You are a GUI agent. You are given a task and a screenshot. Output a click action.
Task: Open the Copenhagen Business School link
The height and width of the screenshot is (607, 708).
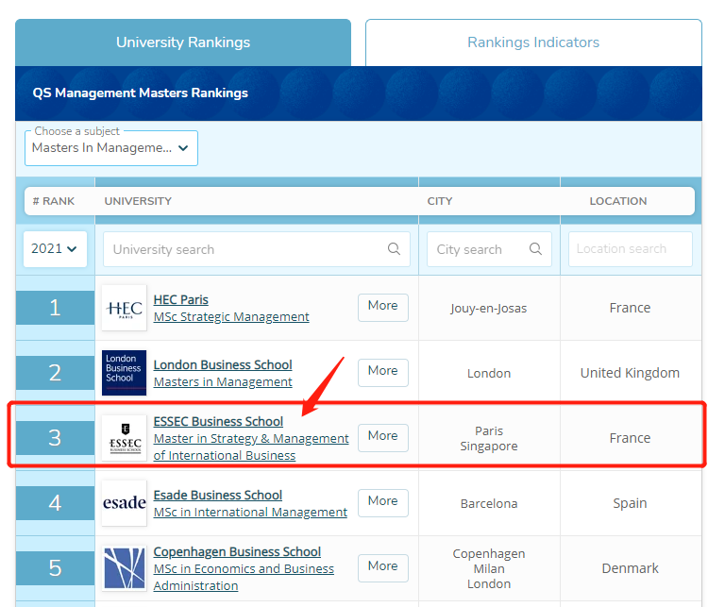(237, 552)
